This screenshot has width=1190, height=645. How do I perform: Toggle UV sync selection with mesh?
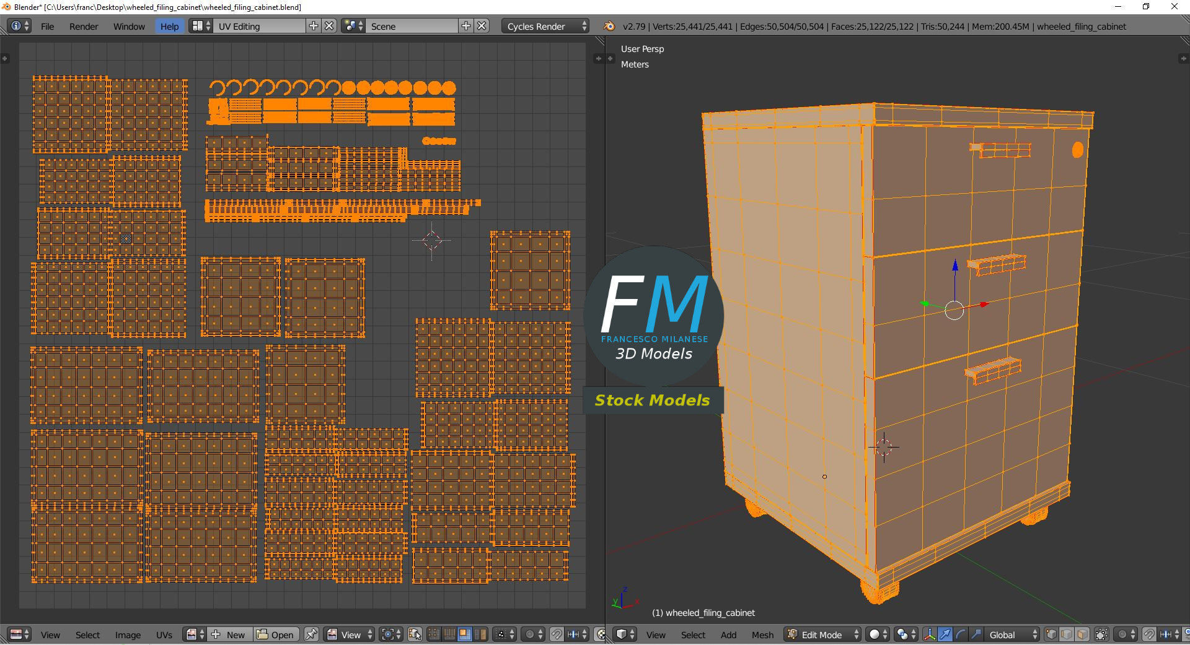point(415,634)
